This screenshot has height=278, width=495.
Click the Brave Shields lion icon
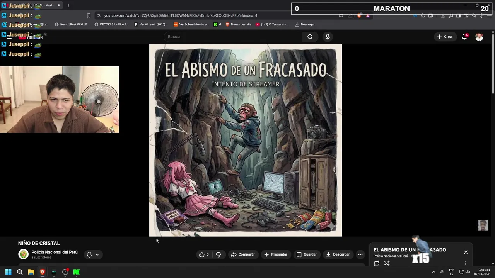tap(359, 15)
